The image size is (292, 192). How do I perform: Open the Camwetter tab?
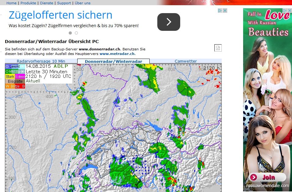pos(186,61)
